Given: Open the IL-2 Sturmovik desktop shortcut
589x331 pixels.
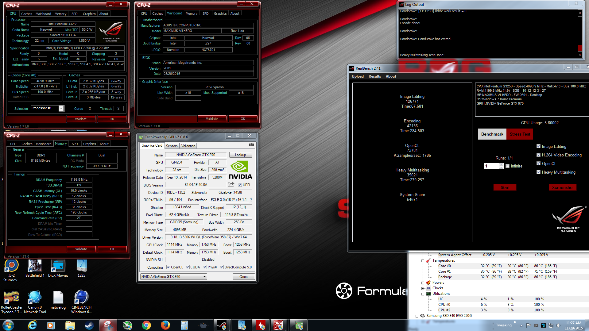Looking at the screenshot, I should click(x=11, y=271).
